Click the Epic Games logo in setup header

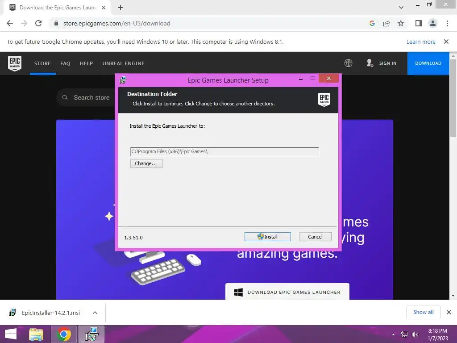[324, 99]
